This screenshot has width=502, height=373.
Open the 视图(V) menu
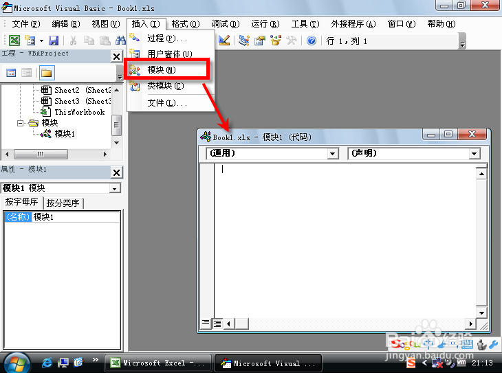click(106, 24)
